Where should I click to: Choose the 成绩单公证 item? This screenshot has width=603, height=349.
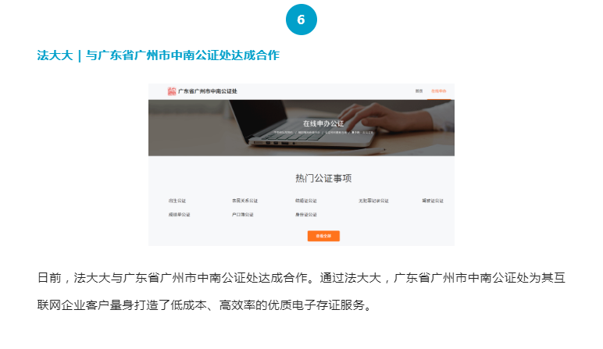coord(179,215)
